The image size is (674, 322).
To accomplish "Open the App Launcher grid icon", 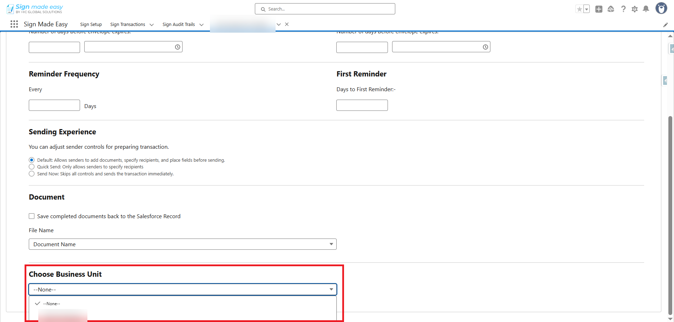I will pyautogui.click(x=14, y=24).
